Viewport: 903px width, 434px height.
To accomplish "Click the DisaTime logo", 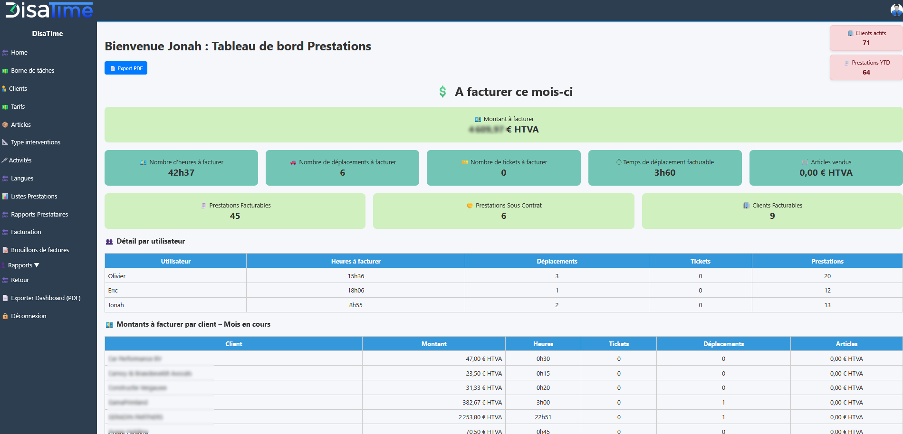I will coord(49,10).
